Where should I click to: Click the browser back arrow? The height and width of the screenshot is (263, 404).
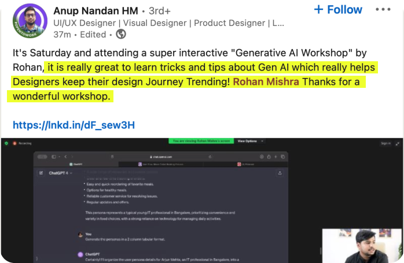tap(65, 156)
